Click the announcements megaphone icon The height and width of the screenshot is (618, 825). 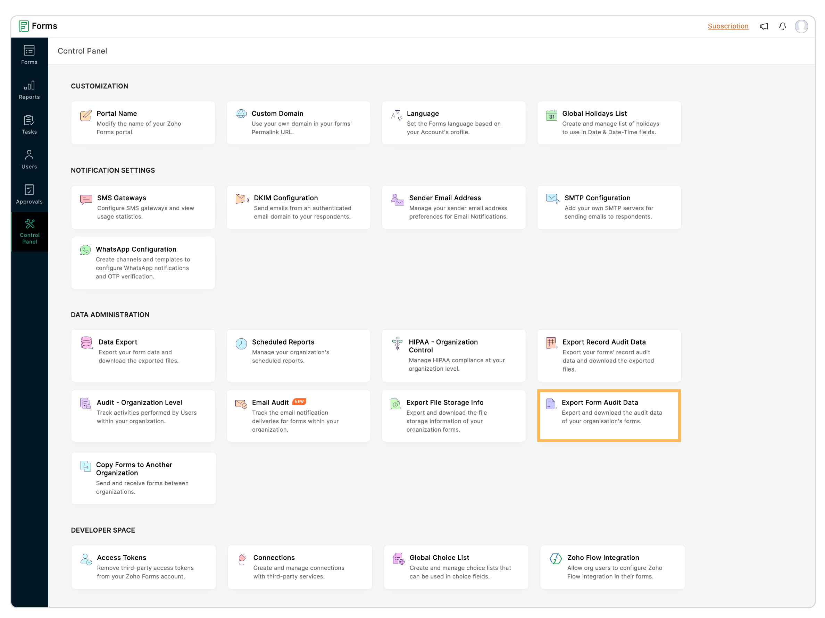pyautogui.click(x=764, y=26)
